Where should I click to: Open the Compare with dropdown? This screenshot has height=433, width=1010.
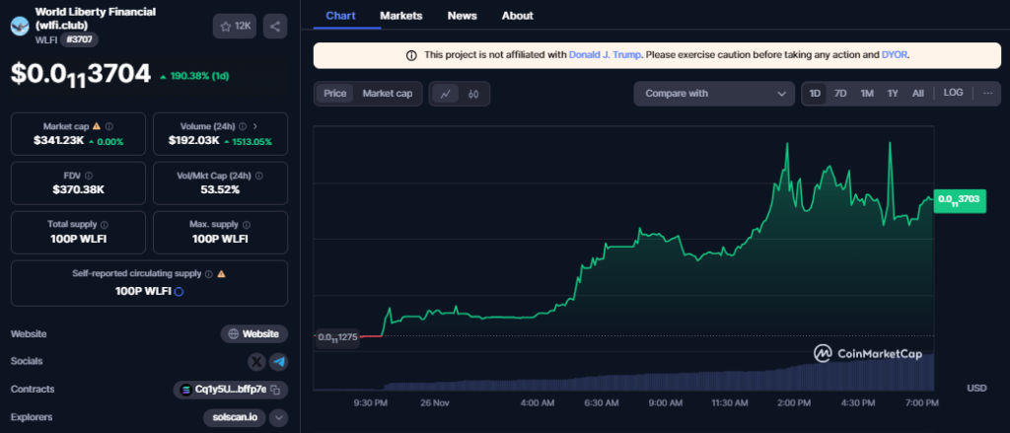[714, 94]
